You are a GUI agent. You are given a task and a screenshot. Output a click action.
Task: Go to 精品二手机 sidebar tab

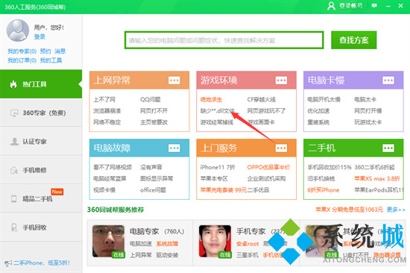tap(41, 198)
